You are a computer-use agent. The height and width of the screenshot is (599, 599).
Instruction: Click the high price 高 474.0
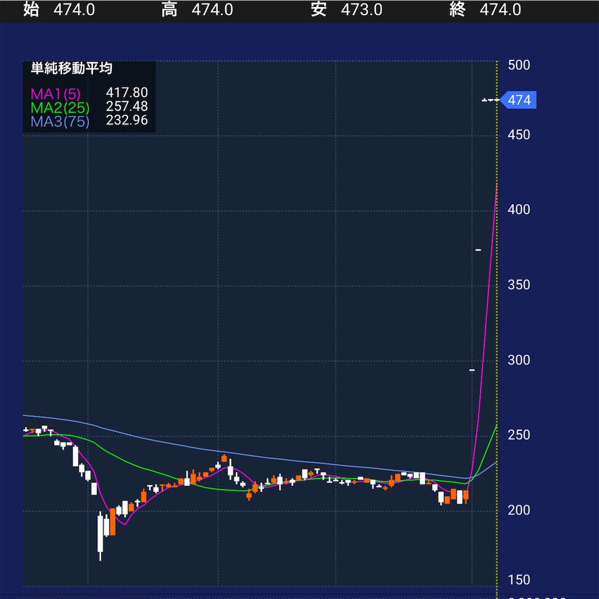tap(197, 9)
